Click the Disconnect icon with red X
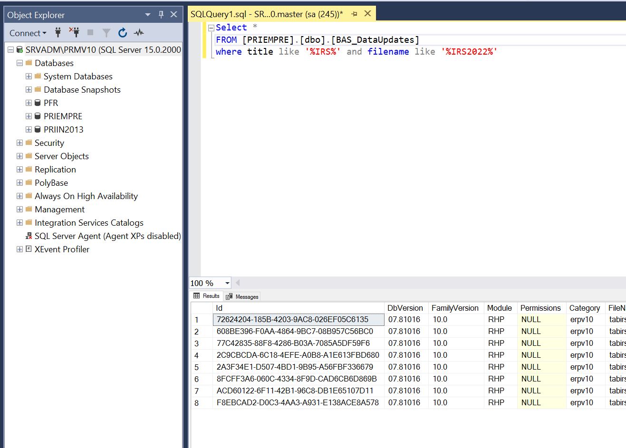This screenshot has width=626, height=448. tap(74, 32)
